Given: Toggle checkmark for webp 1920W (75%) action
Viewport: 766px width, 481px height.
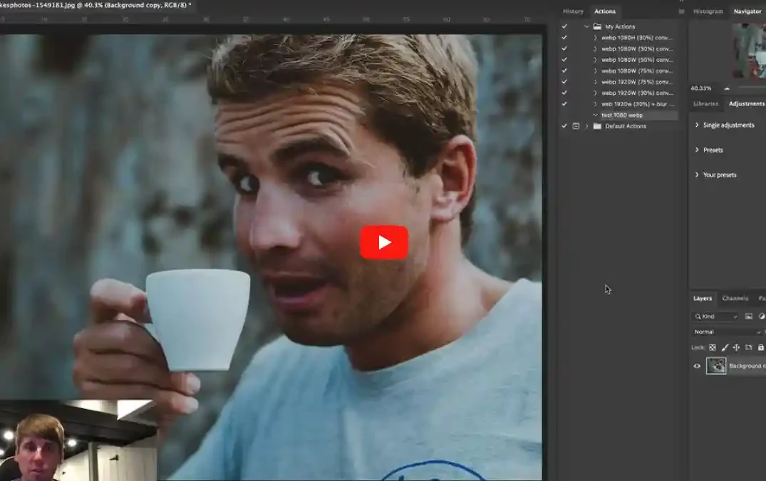Looking at the screenshot, I should pyautogui.click(x=564, y=81).
